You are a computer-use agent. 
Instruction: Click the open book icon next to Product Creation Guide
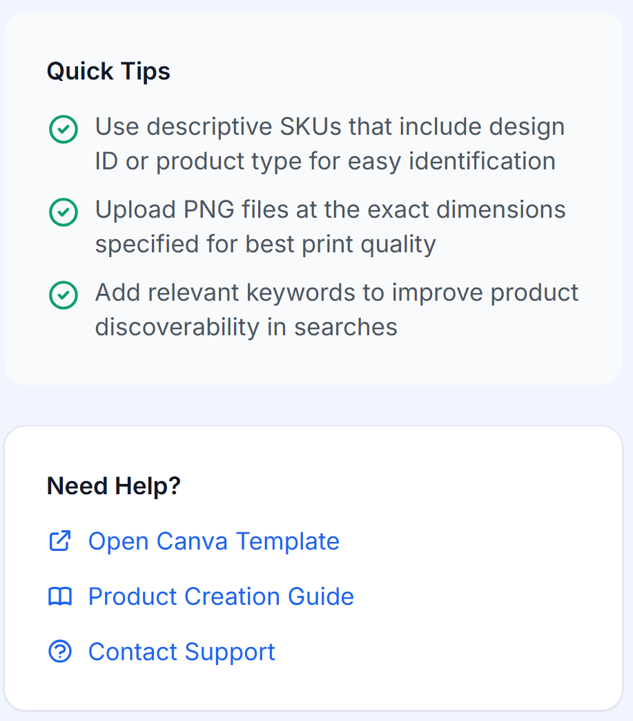[60, 596]
